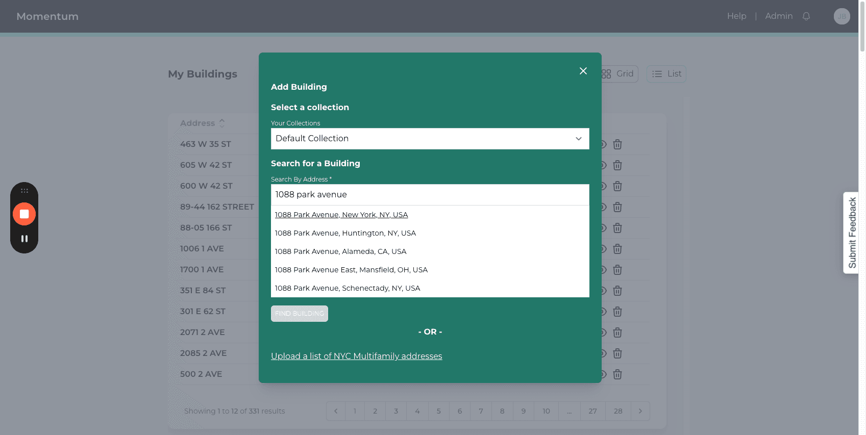Go to next results page arrow
This screenshot has height=435, width=866.
point(640,411)
